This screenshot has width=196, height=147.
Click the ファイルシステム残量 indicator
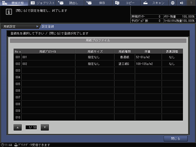[x=179, y=21]
